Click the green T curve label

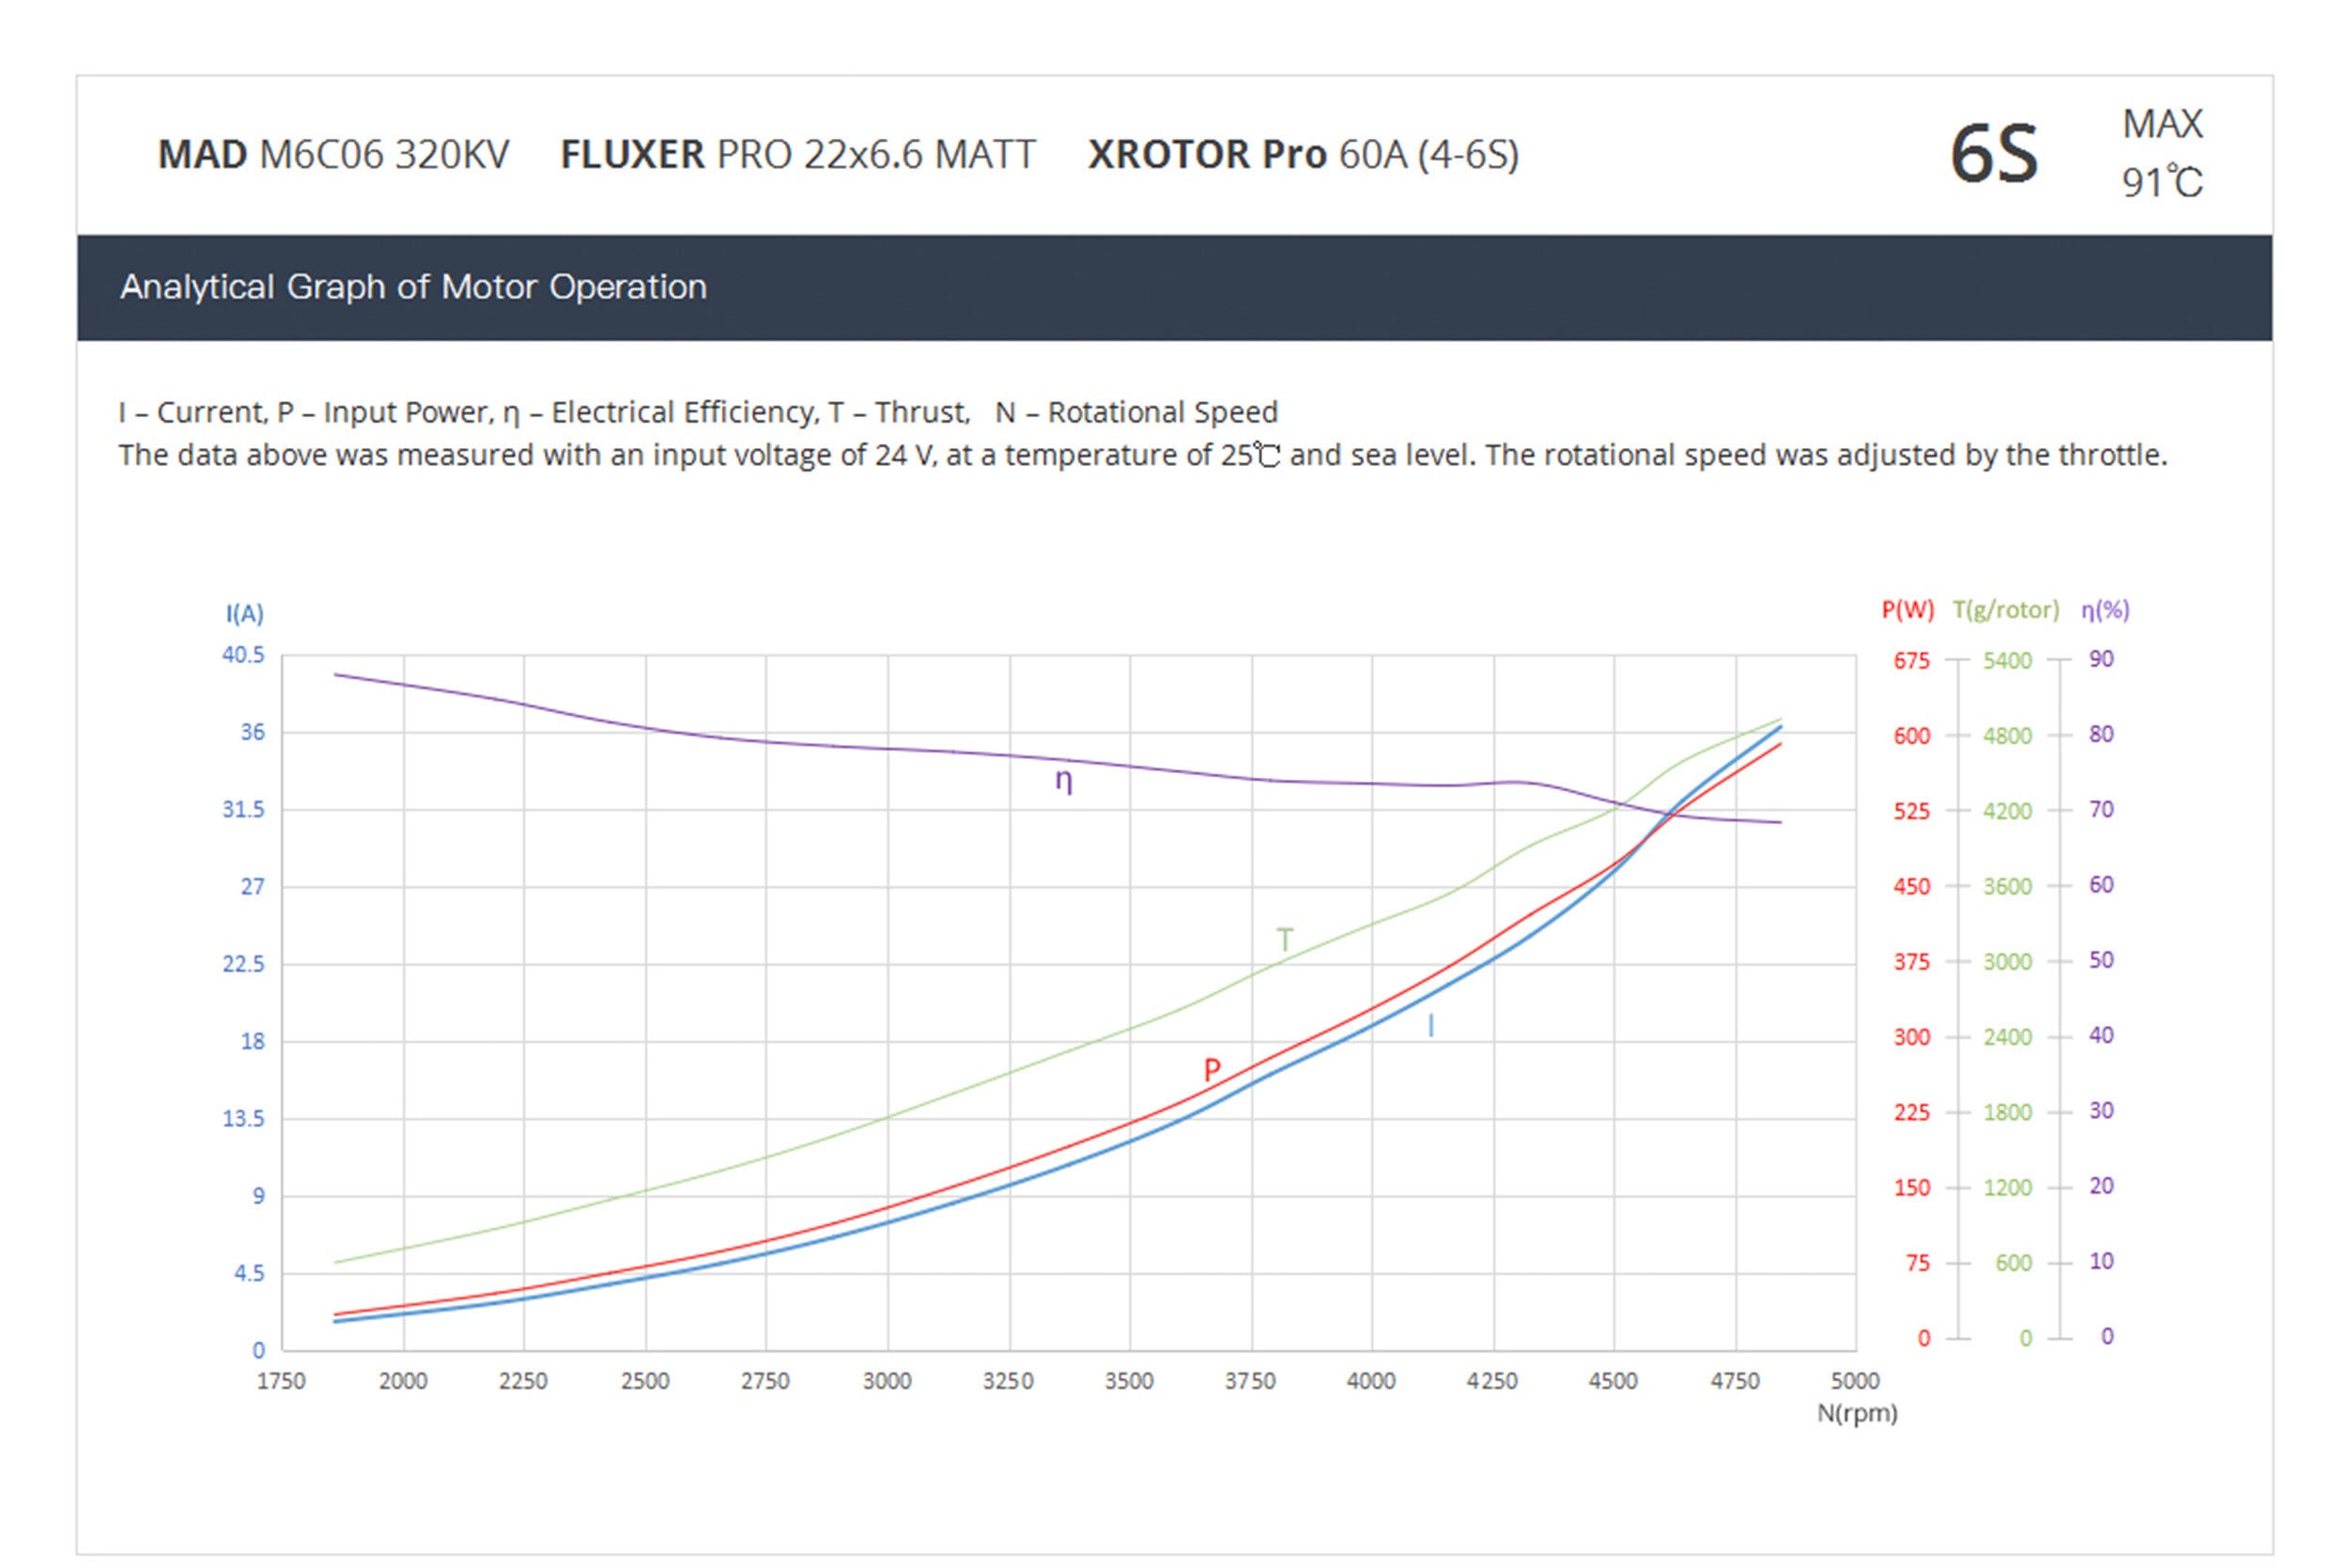tap(1285, 940)
